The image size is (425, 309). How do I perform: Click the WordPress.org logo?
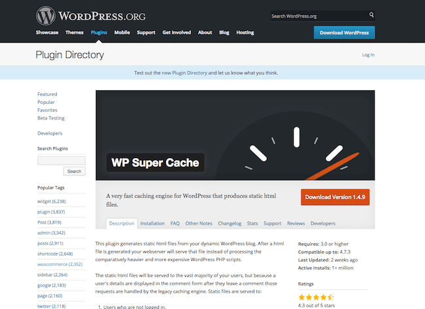(91, 16)
